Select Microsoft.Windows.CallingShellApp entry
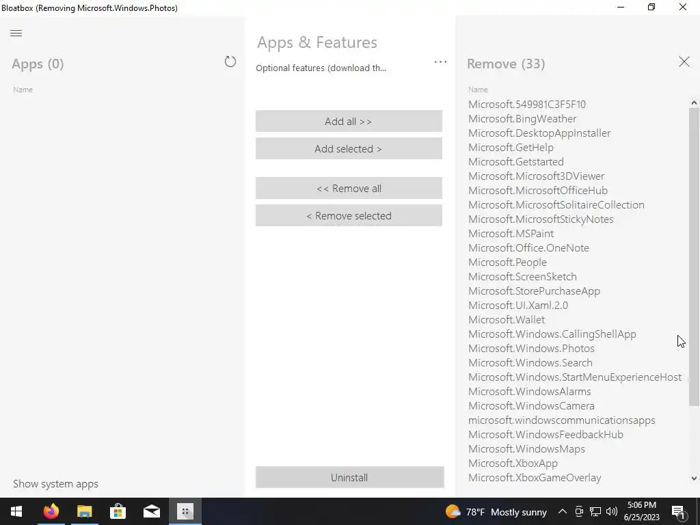The width and height of the screenshot is (700, 525). tap(552, 334)
